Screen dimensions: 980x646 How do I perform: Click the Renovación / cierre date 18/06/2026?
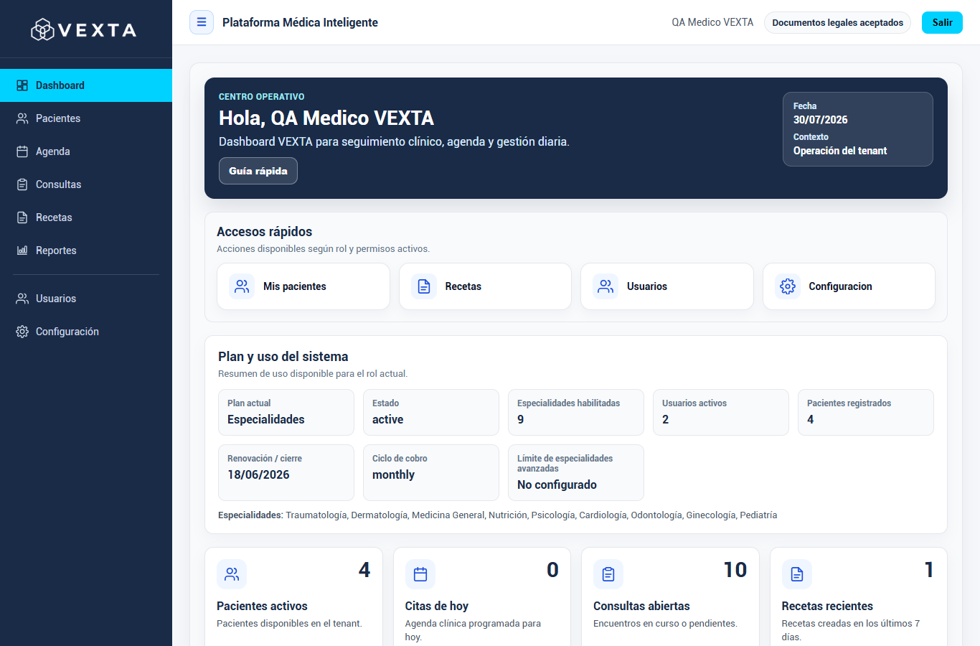(258, 474)
